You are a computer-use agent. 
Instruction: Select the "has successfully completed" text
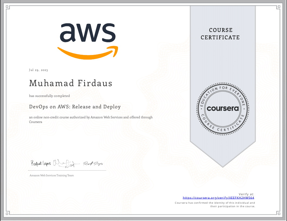[x=50, y=96]
